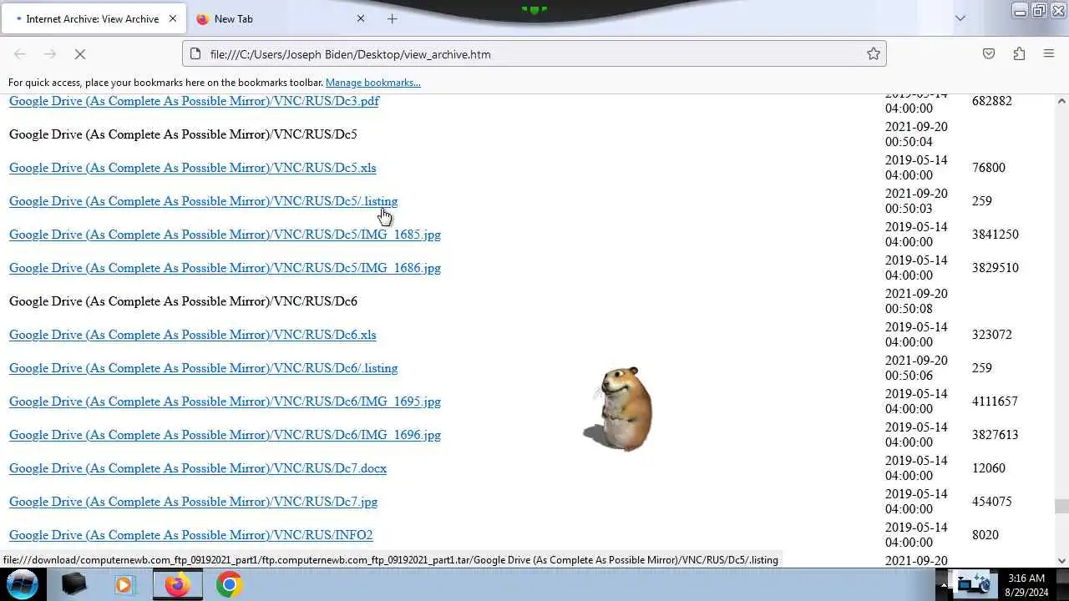The height and width of the screenshot is (601, 1069).
Task: Click the size value 4111657
Action: pyautogui.click(x=996, y=402)
